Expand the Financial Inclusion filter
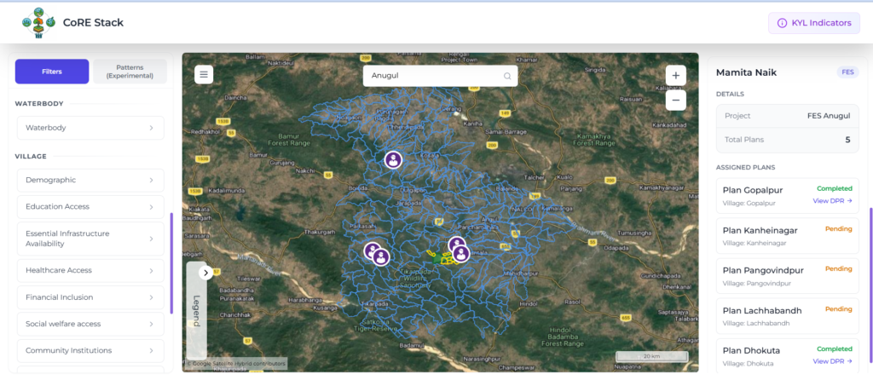 click(x=90, y=297)
